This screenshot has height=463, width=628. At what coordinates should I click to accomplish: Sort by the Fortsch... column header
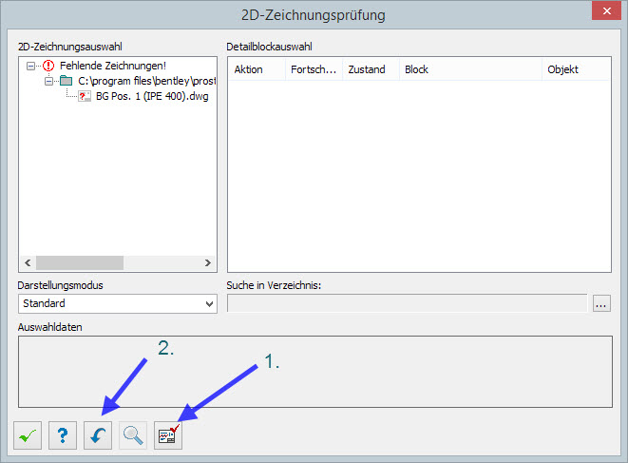pos(314,69)
